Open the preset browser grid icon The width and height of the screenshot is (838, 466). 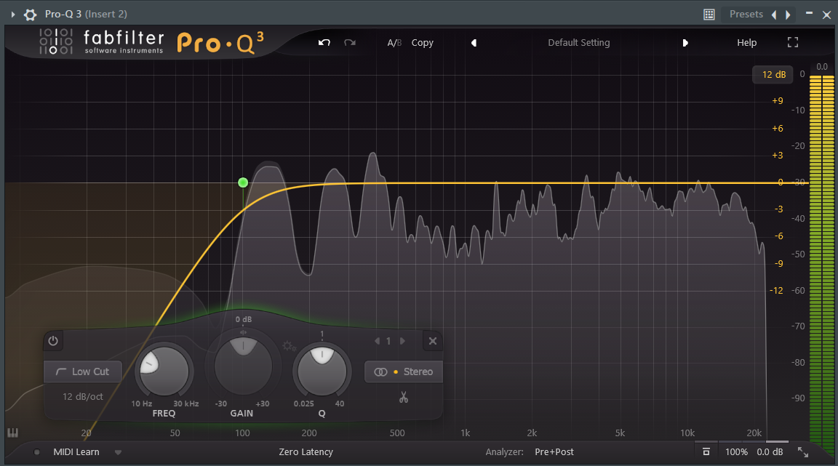[x=709, y=15]
